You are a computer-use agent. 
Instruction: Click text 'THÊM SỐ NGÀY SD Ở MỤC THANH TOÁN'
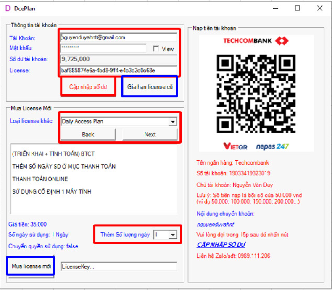point(64,166)
